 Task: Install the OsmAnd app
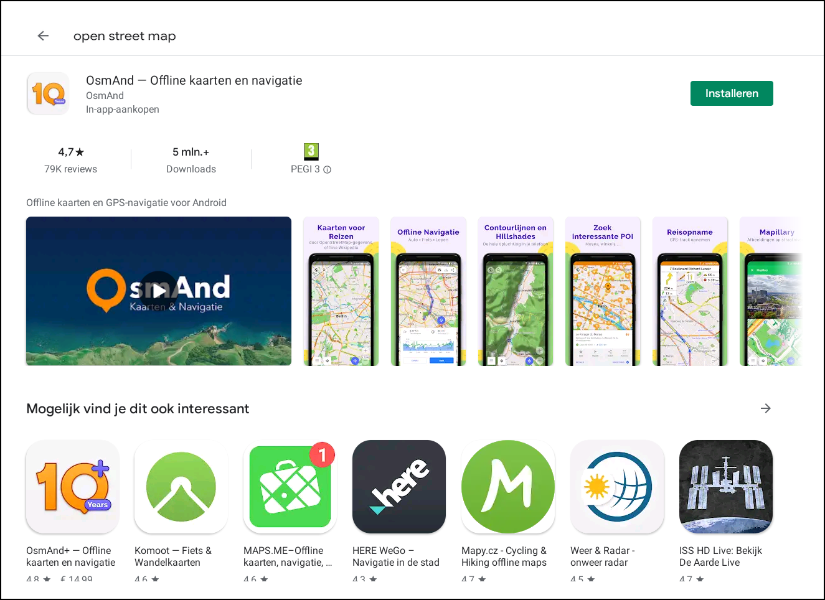[x=732, y=93]
